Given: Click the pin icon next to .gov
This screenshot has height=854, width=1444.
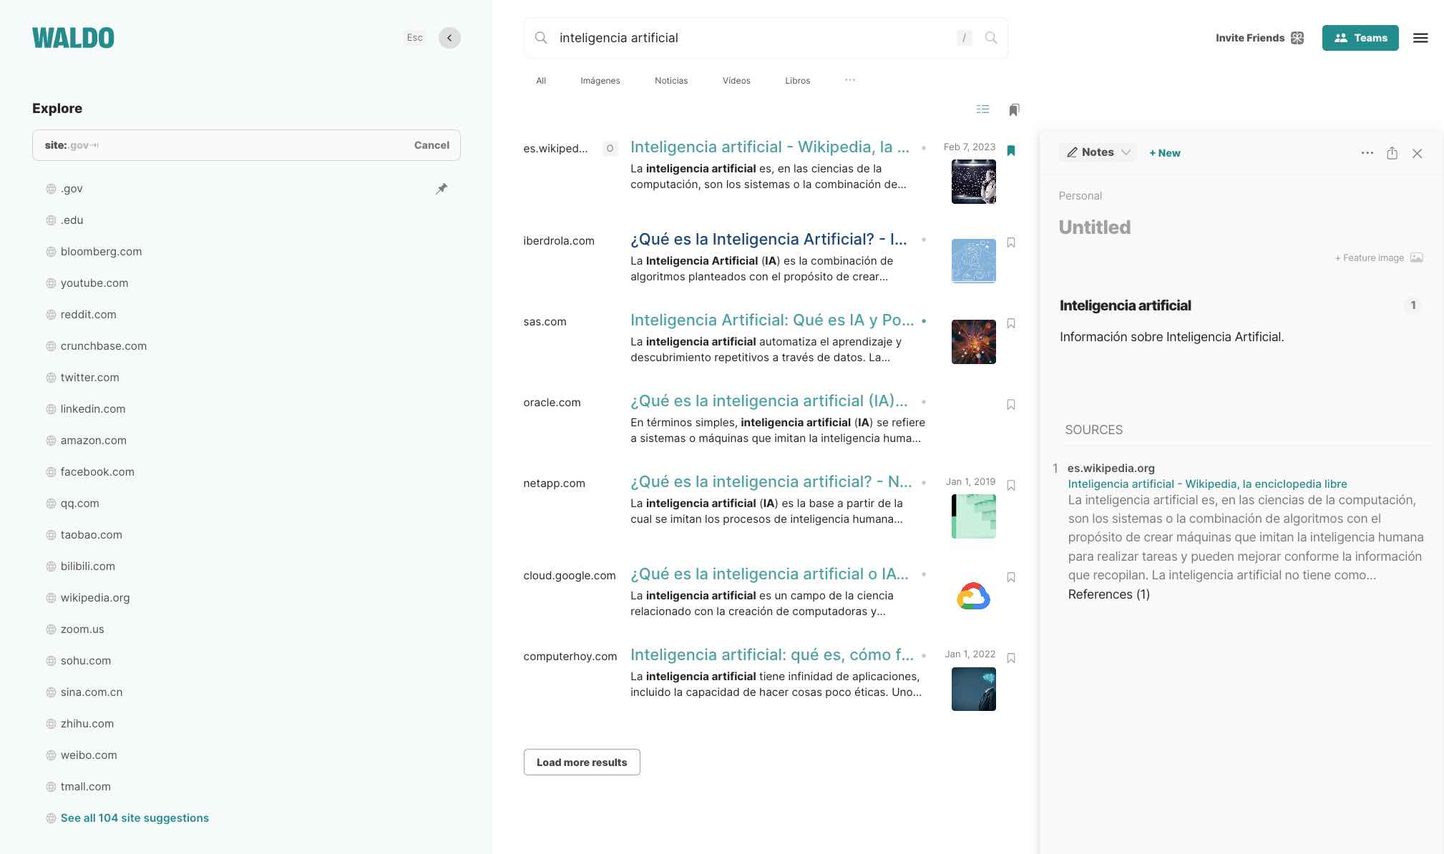Looking at the screenshot, I should [x=442, y=189].
